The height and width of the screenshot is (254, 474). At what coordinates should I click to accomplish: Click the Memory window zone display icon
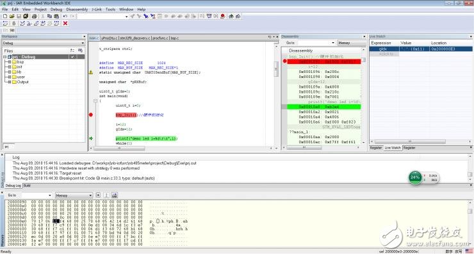coord(115,195)
